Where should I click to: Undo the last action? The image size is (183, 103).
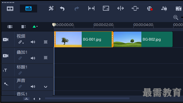[62, 8]
